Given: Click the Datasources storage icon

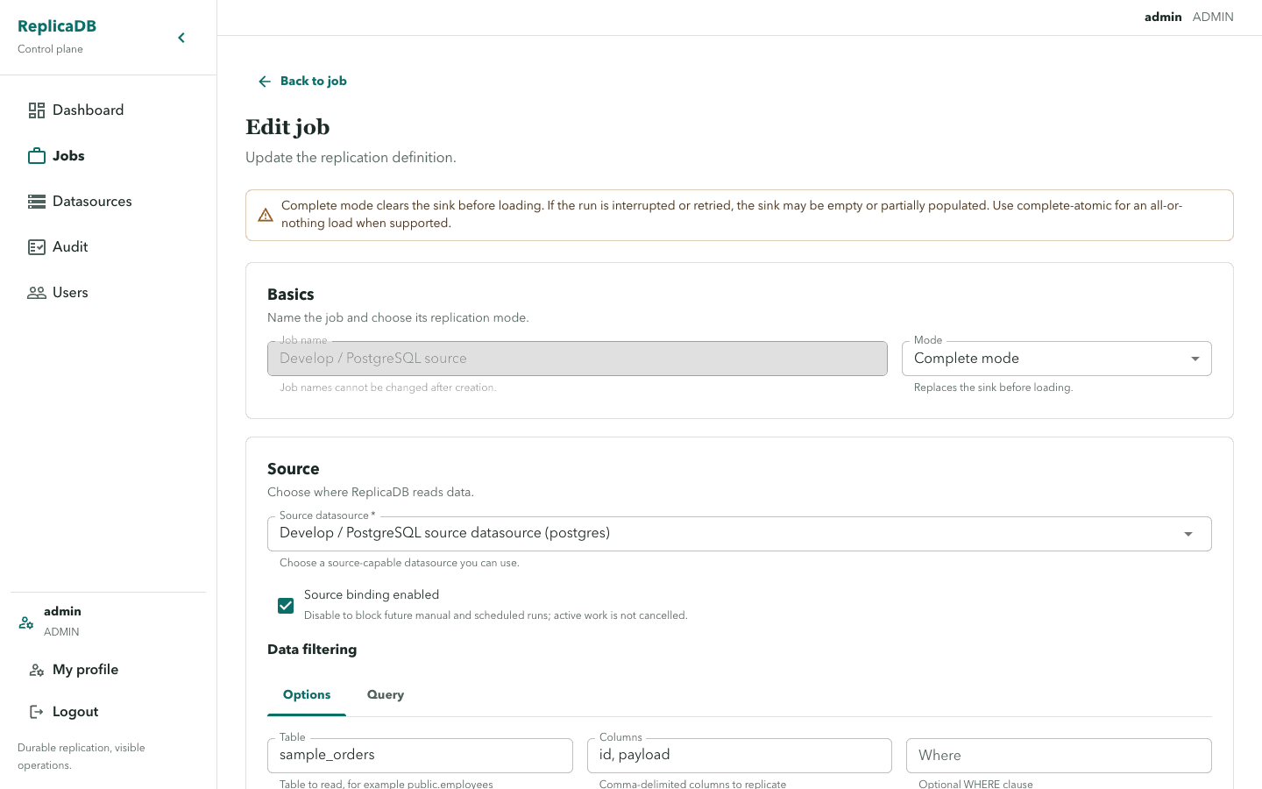Looking at the screenshot, I should click(37, 202).
